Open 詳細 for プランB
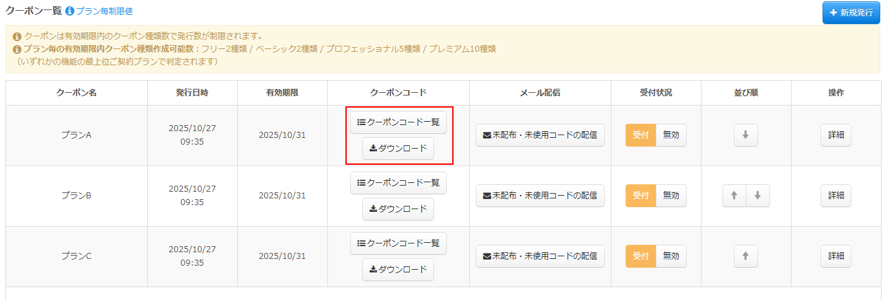The height and width of the screenshot is (300, 887). tap(835, 196)
